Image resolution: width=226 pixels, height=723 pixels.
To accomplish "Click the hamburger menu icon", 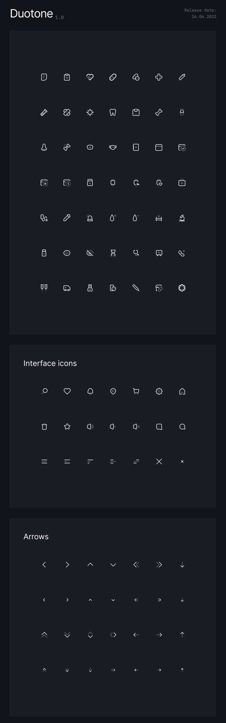I will point(44,461).
